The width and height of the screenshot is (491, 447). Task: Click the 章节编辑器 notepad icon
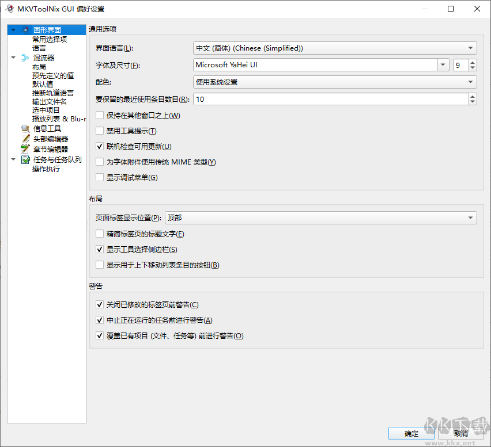pyautogui.click(x=25, y=149)
